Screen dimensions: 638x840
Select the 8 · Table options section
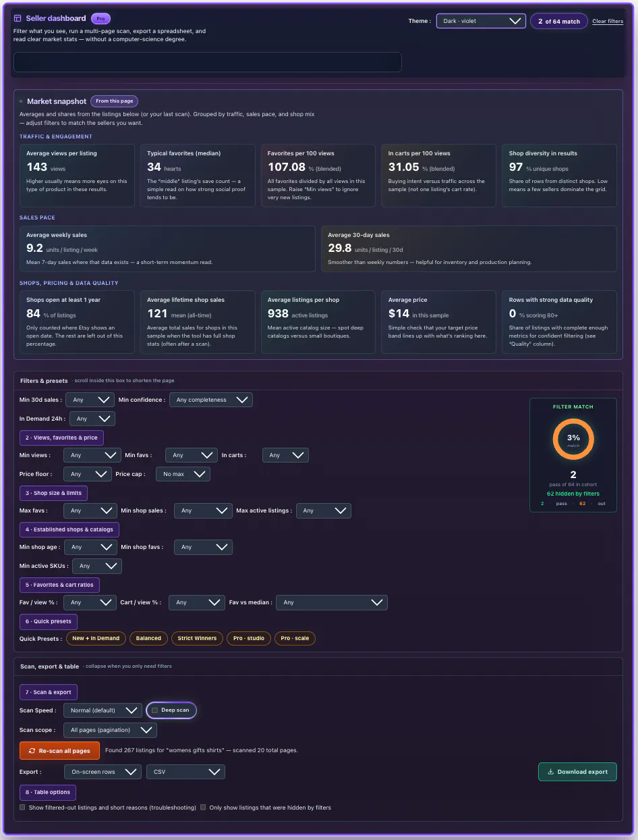pos(48,792)
